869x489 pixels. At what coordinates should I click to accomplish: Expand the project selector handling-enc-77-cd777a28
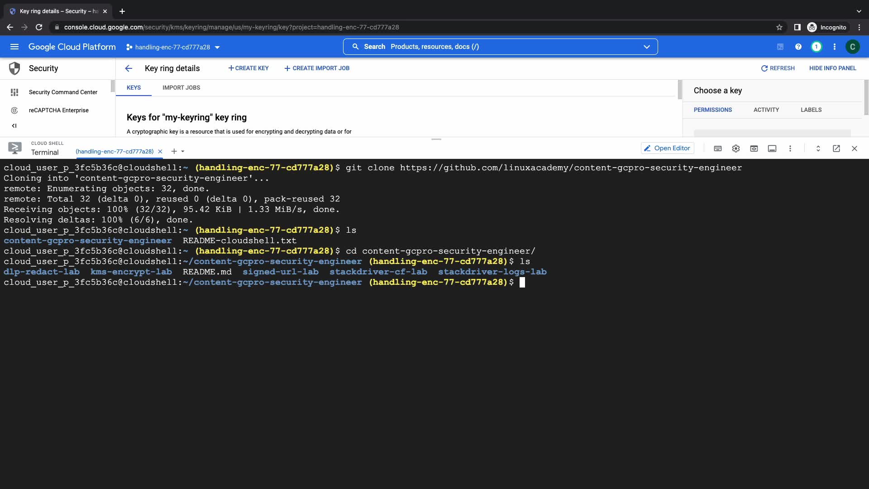pyautogui.click(x=172, y=47)
